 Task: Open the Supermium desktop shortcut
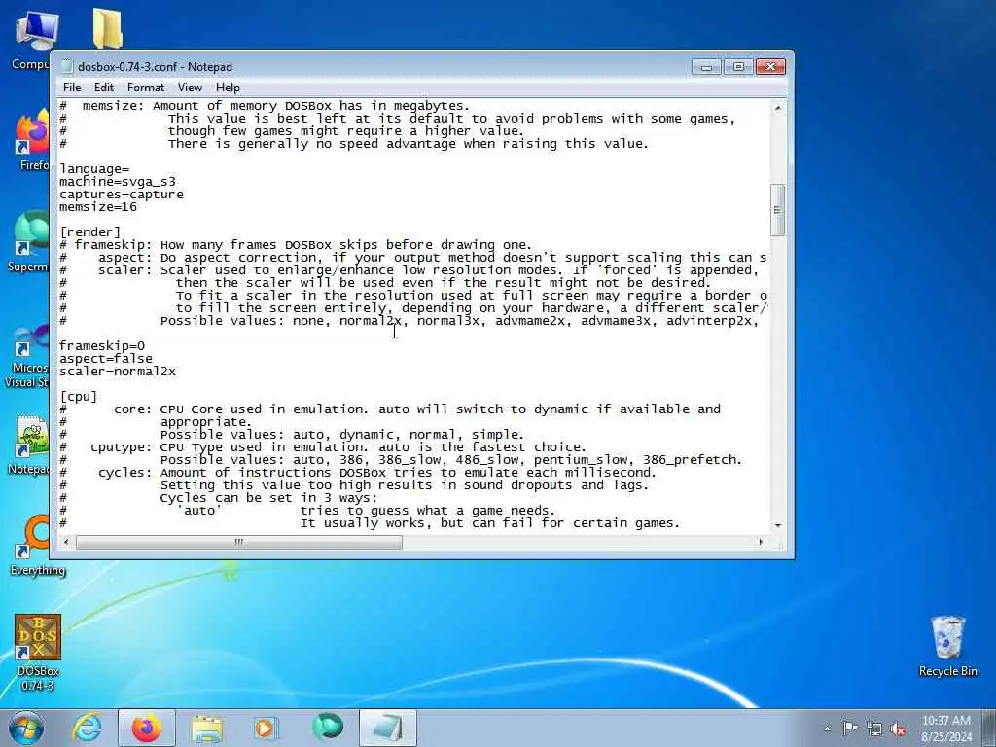[28, 242]
